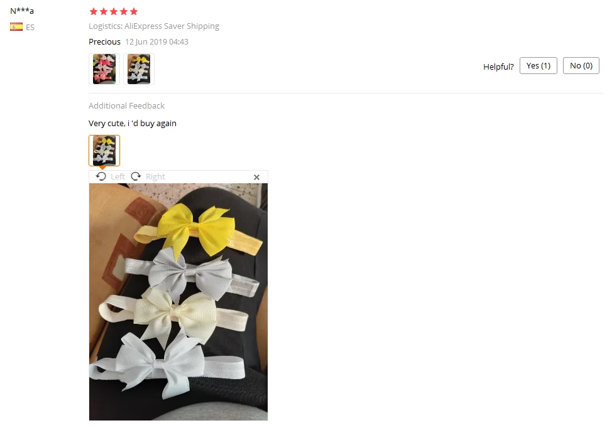
Task: Vote No (0) on review helpfulness
Action: (581, 65)
